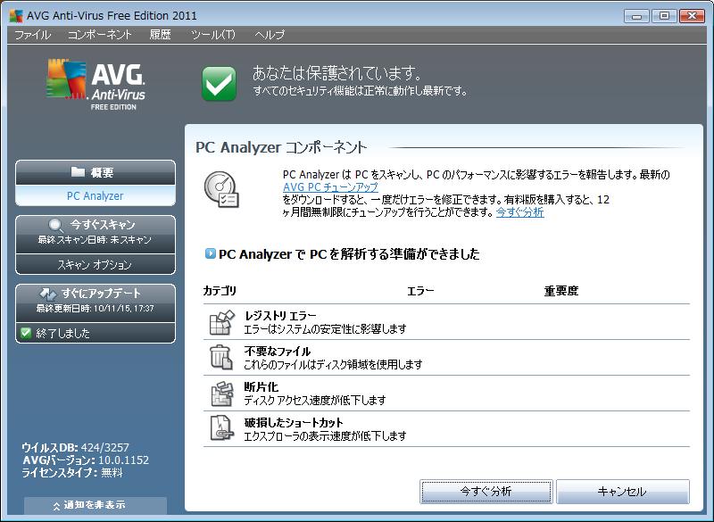Click ディスク アクセス速度が低下します description
This screenshot has height=522, width=714.
(x=315, y=400)
